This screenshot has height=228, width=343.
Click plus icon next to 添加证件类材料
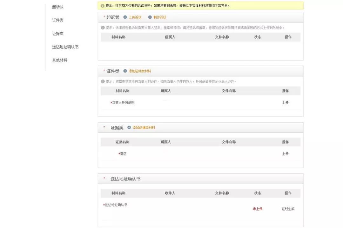pos(125,71)
